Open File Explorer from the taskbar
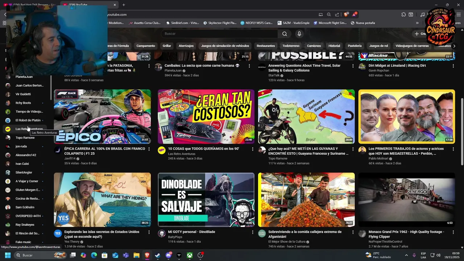Image resolution: width=464 pixels, height=261 pixels. (136, 255)
